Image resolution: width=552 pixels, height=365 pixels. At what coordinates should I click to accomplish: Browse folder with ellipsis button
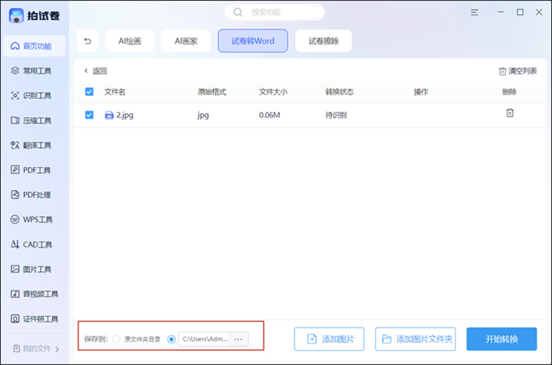[x=238, y=339]
